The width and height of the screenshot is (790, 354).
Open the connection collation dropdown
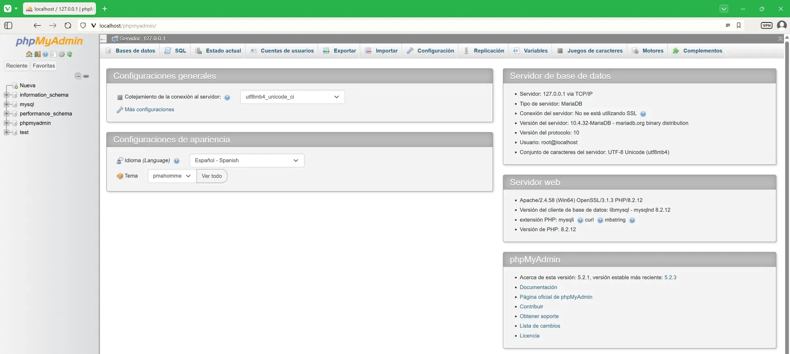pyautogui.click(x=292, y=97)
